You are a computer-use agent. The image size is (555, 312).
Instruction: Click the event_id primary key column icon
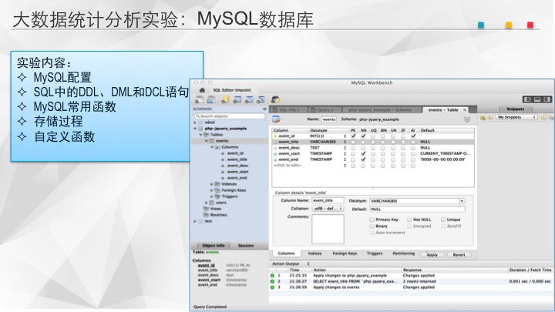click(275, 136)
